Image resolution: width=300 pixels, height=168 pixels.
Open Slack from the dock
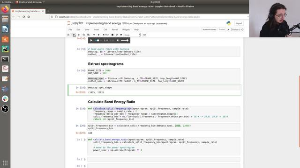pyautogui.click(x=5, y=98)
